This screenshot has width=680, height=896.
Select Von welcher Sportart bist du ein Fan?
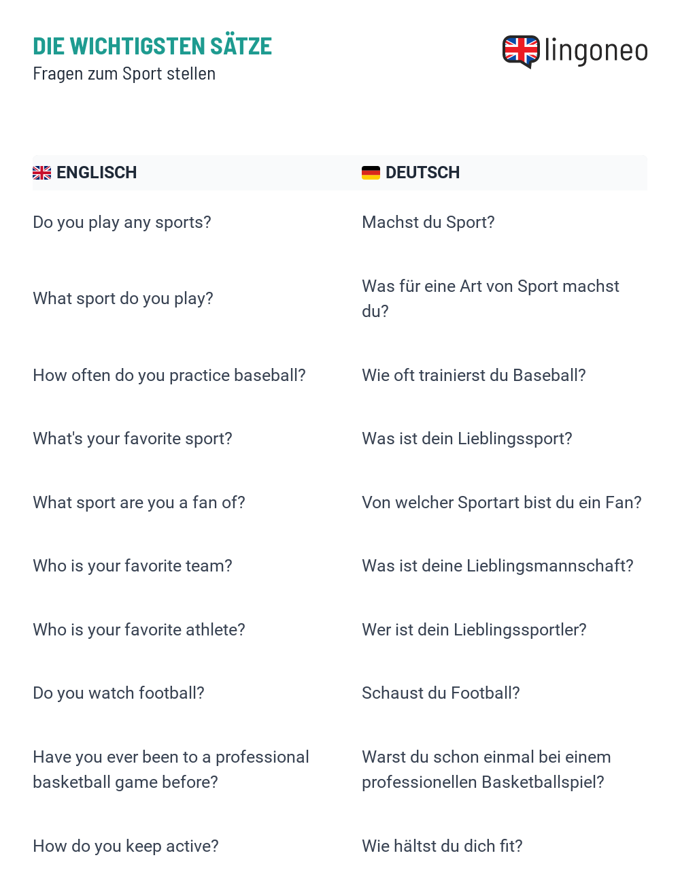(502, 503)
